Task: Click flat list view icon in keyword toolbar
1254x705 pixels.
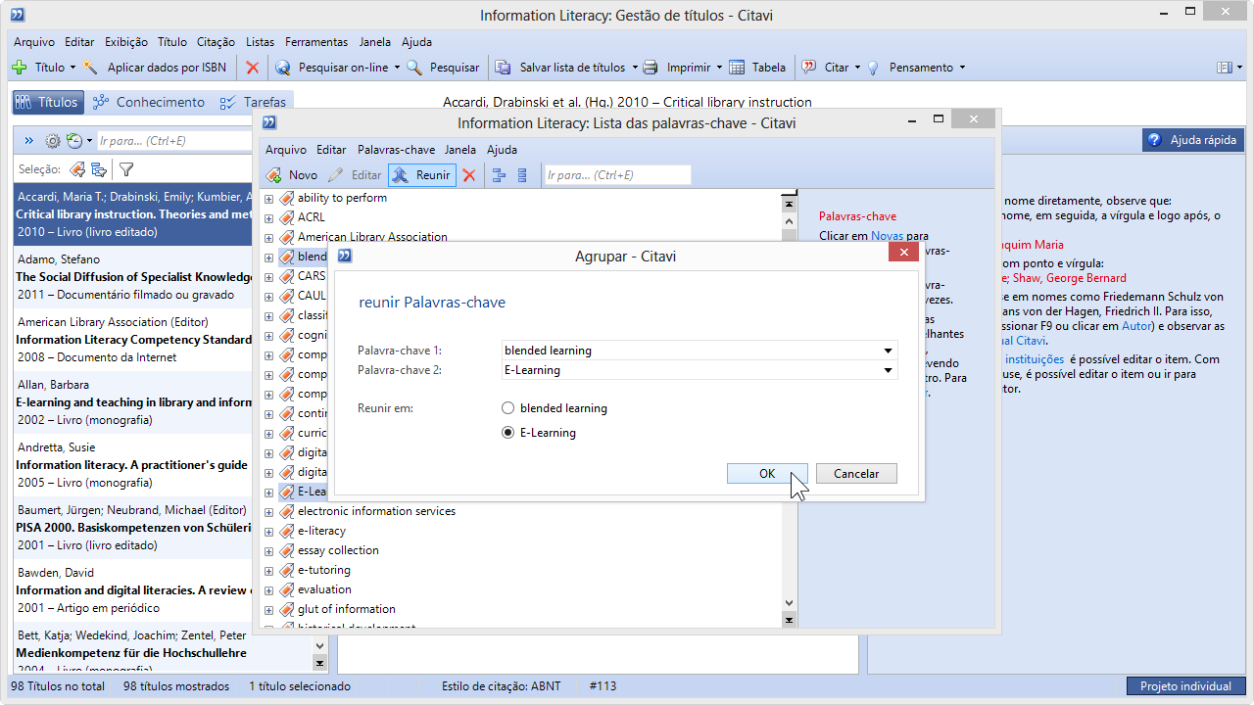Action: tap(522, 175)
